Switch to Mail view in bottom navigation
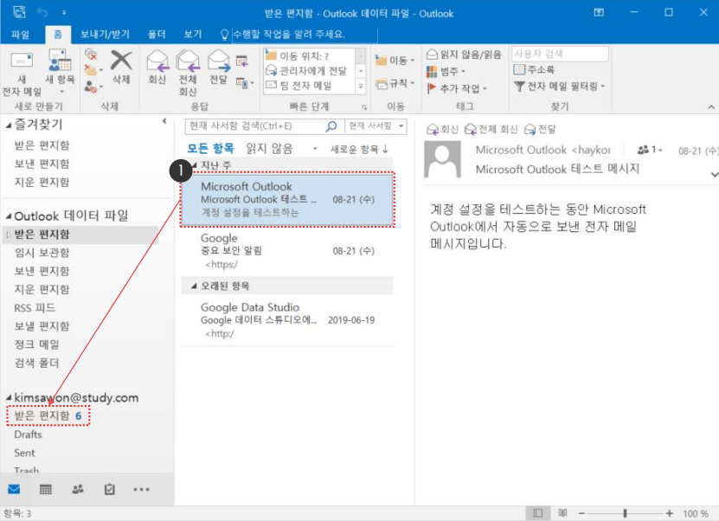Viewport: 719px width, 521px height. point(14,489)
